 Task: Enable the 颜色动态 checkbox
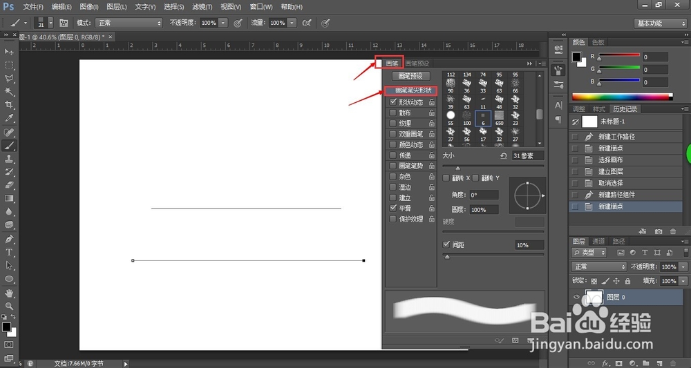click(392, 144)
